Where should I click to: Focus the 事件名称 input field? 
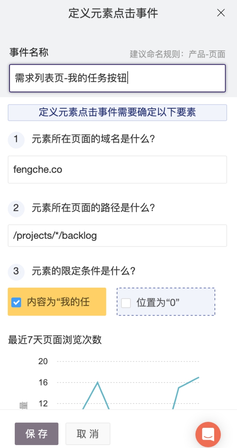tap(117, 78)
